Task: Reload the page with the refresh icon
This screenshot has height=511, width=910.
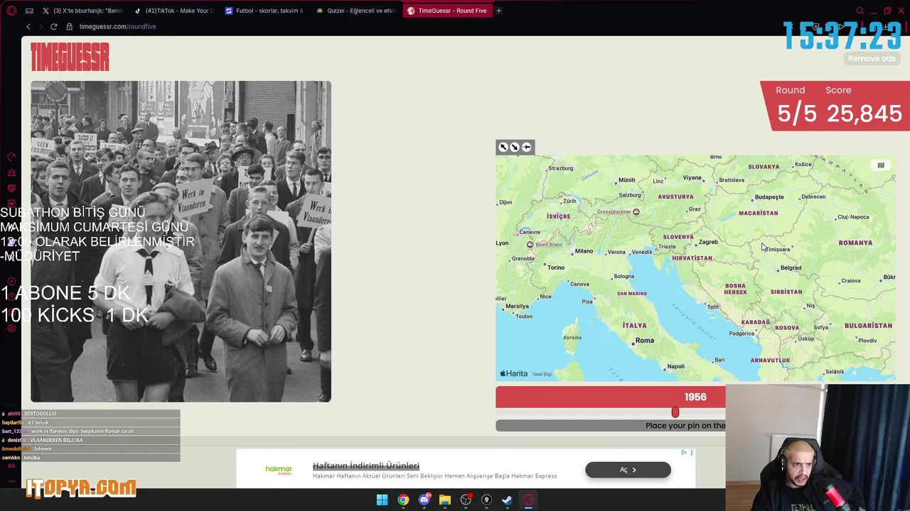Action: pos(53,26)
